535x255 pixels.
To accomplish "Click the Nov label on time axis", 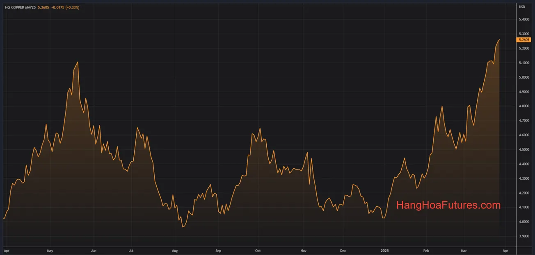I will click(x=303, y=250).
